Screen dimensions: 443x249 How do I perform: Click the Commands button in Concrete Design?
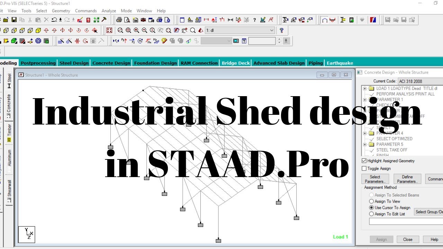pyautogui.click(x=434, y=179)
